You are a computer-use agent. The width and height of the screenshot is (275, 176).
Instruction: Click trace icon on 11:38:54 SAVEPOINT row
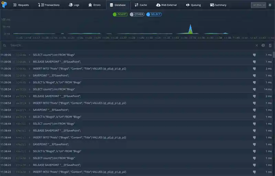254,110
